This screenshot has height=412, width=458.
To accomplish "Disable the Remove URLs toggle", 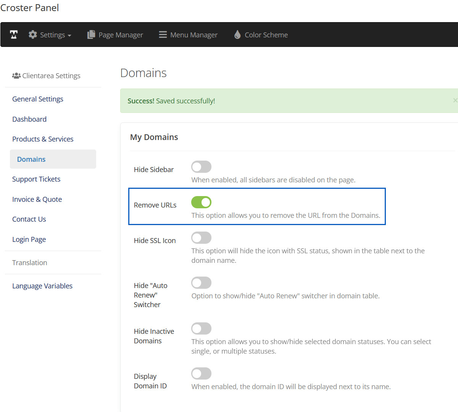I will tap(201, 202).
